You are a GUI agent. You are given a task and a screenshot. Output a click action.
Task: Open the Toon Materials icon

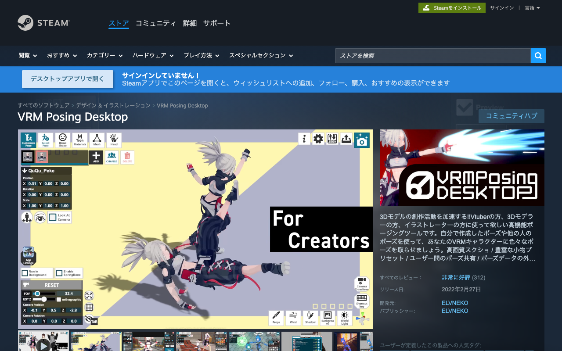80,140
